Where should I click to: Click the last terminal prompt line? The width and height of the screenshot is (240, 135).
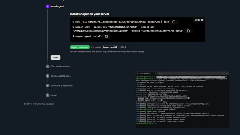click(x=146, y=123)
